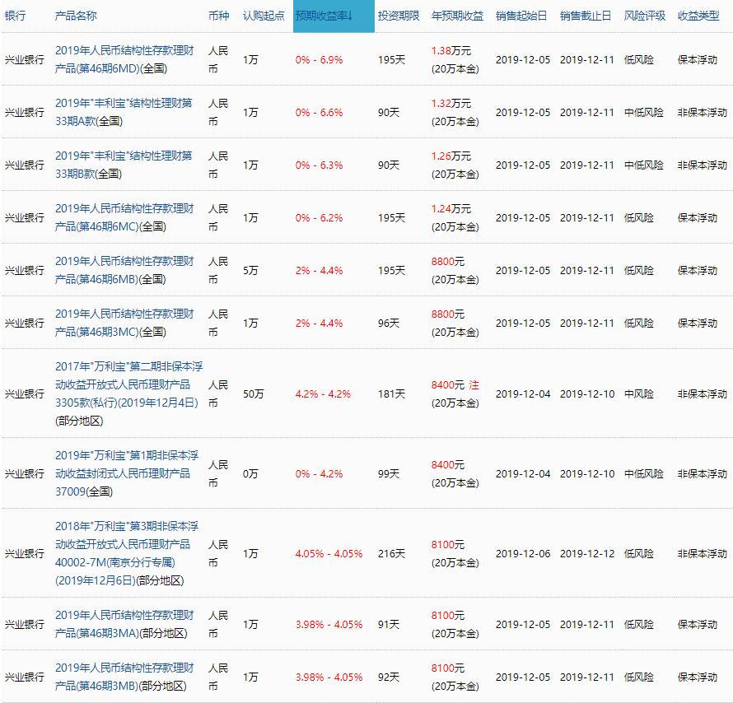
Task: Sort by 收益类型 column header
Action: click(x=698, y=16)
